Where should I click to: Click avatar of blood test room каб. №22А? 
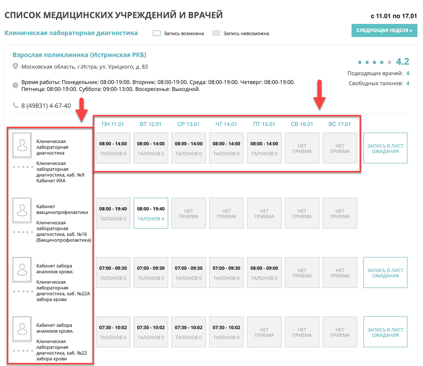22,270
